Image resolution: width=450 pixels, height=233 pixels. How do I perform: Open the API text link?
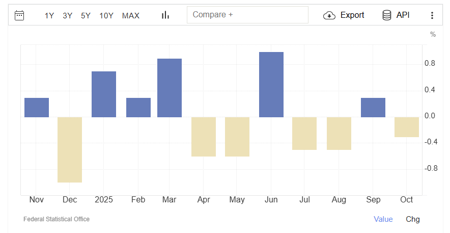pos(403,15)
